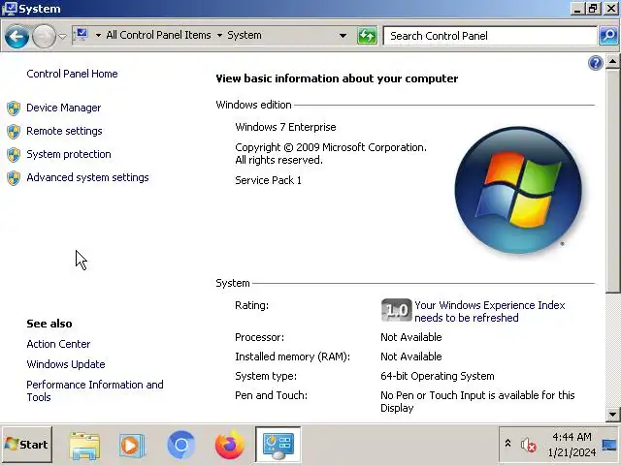The image size is (621, 465).
Task: Open Windows Explorer from the taskbar
Action: point(84,446)
